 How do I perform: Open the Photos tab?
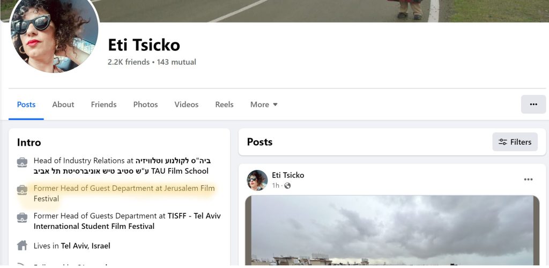pyautogui.click(x=145, y=105)
